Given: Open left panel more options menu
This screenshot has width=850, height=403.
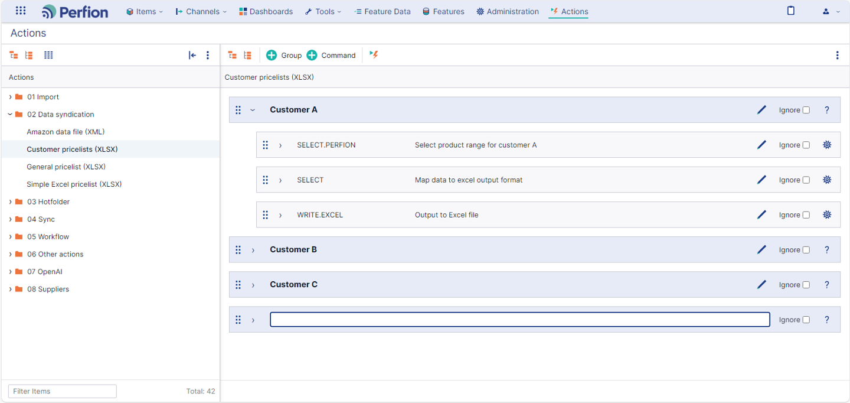Looking at the screenshot, I should tap(208, 55).
